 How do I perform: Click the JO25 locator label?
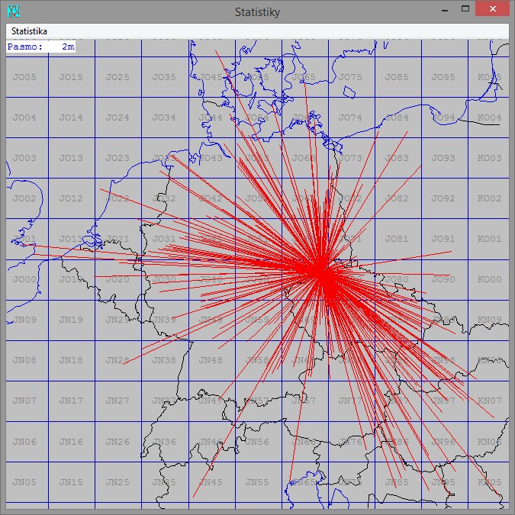pos(117,77)
